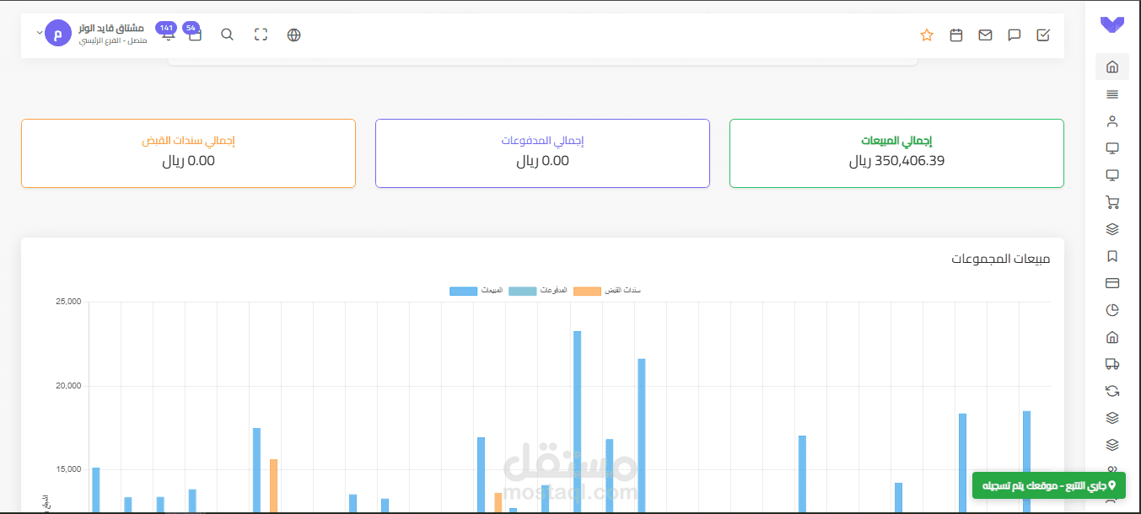This screenshot has width=1141, height=514.
Task: Open the monitor icon just above the cart icon
Action: point(1111,175)
